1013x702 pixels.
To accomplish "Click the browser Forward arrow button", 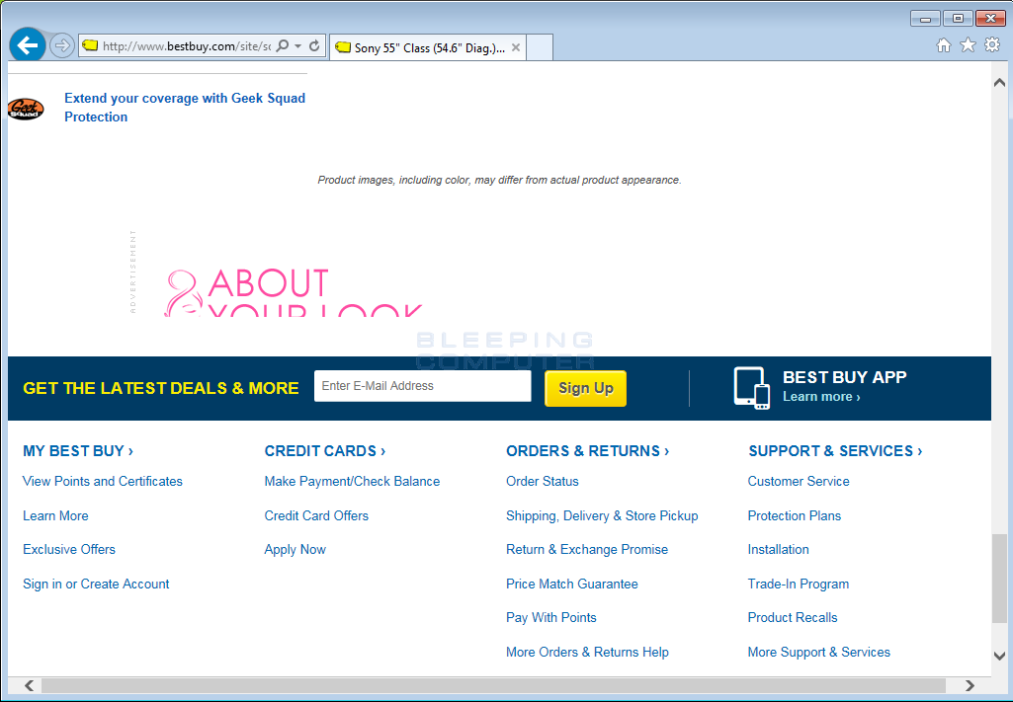I will (62, 45).
